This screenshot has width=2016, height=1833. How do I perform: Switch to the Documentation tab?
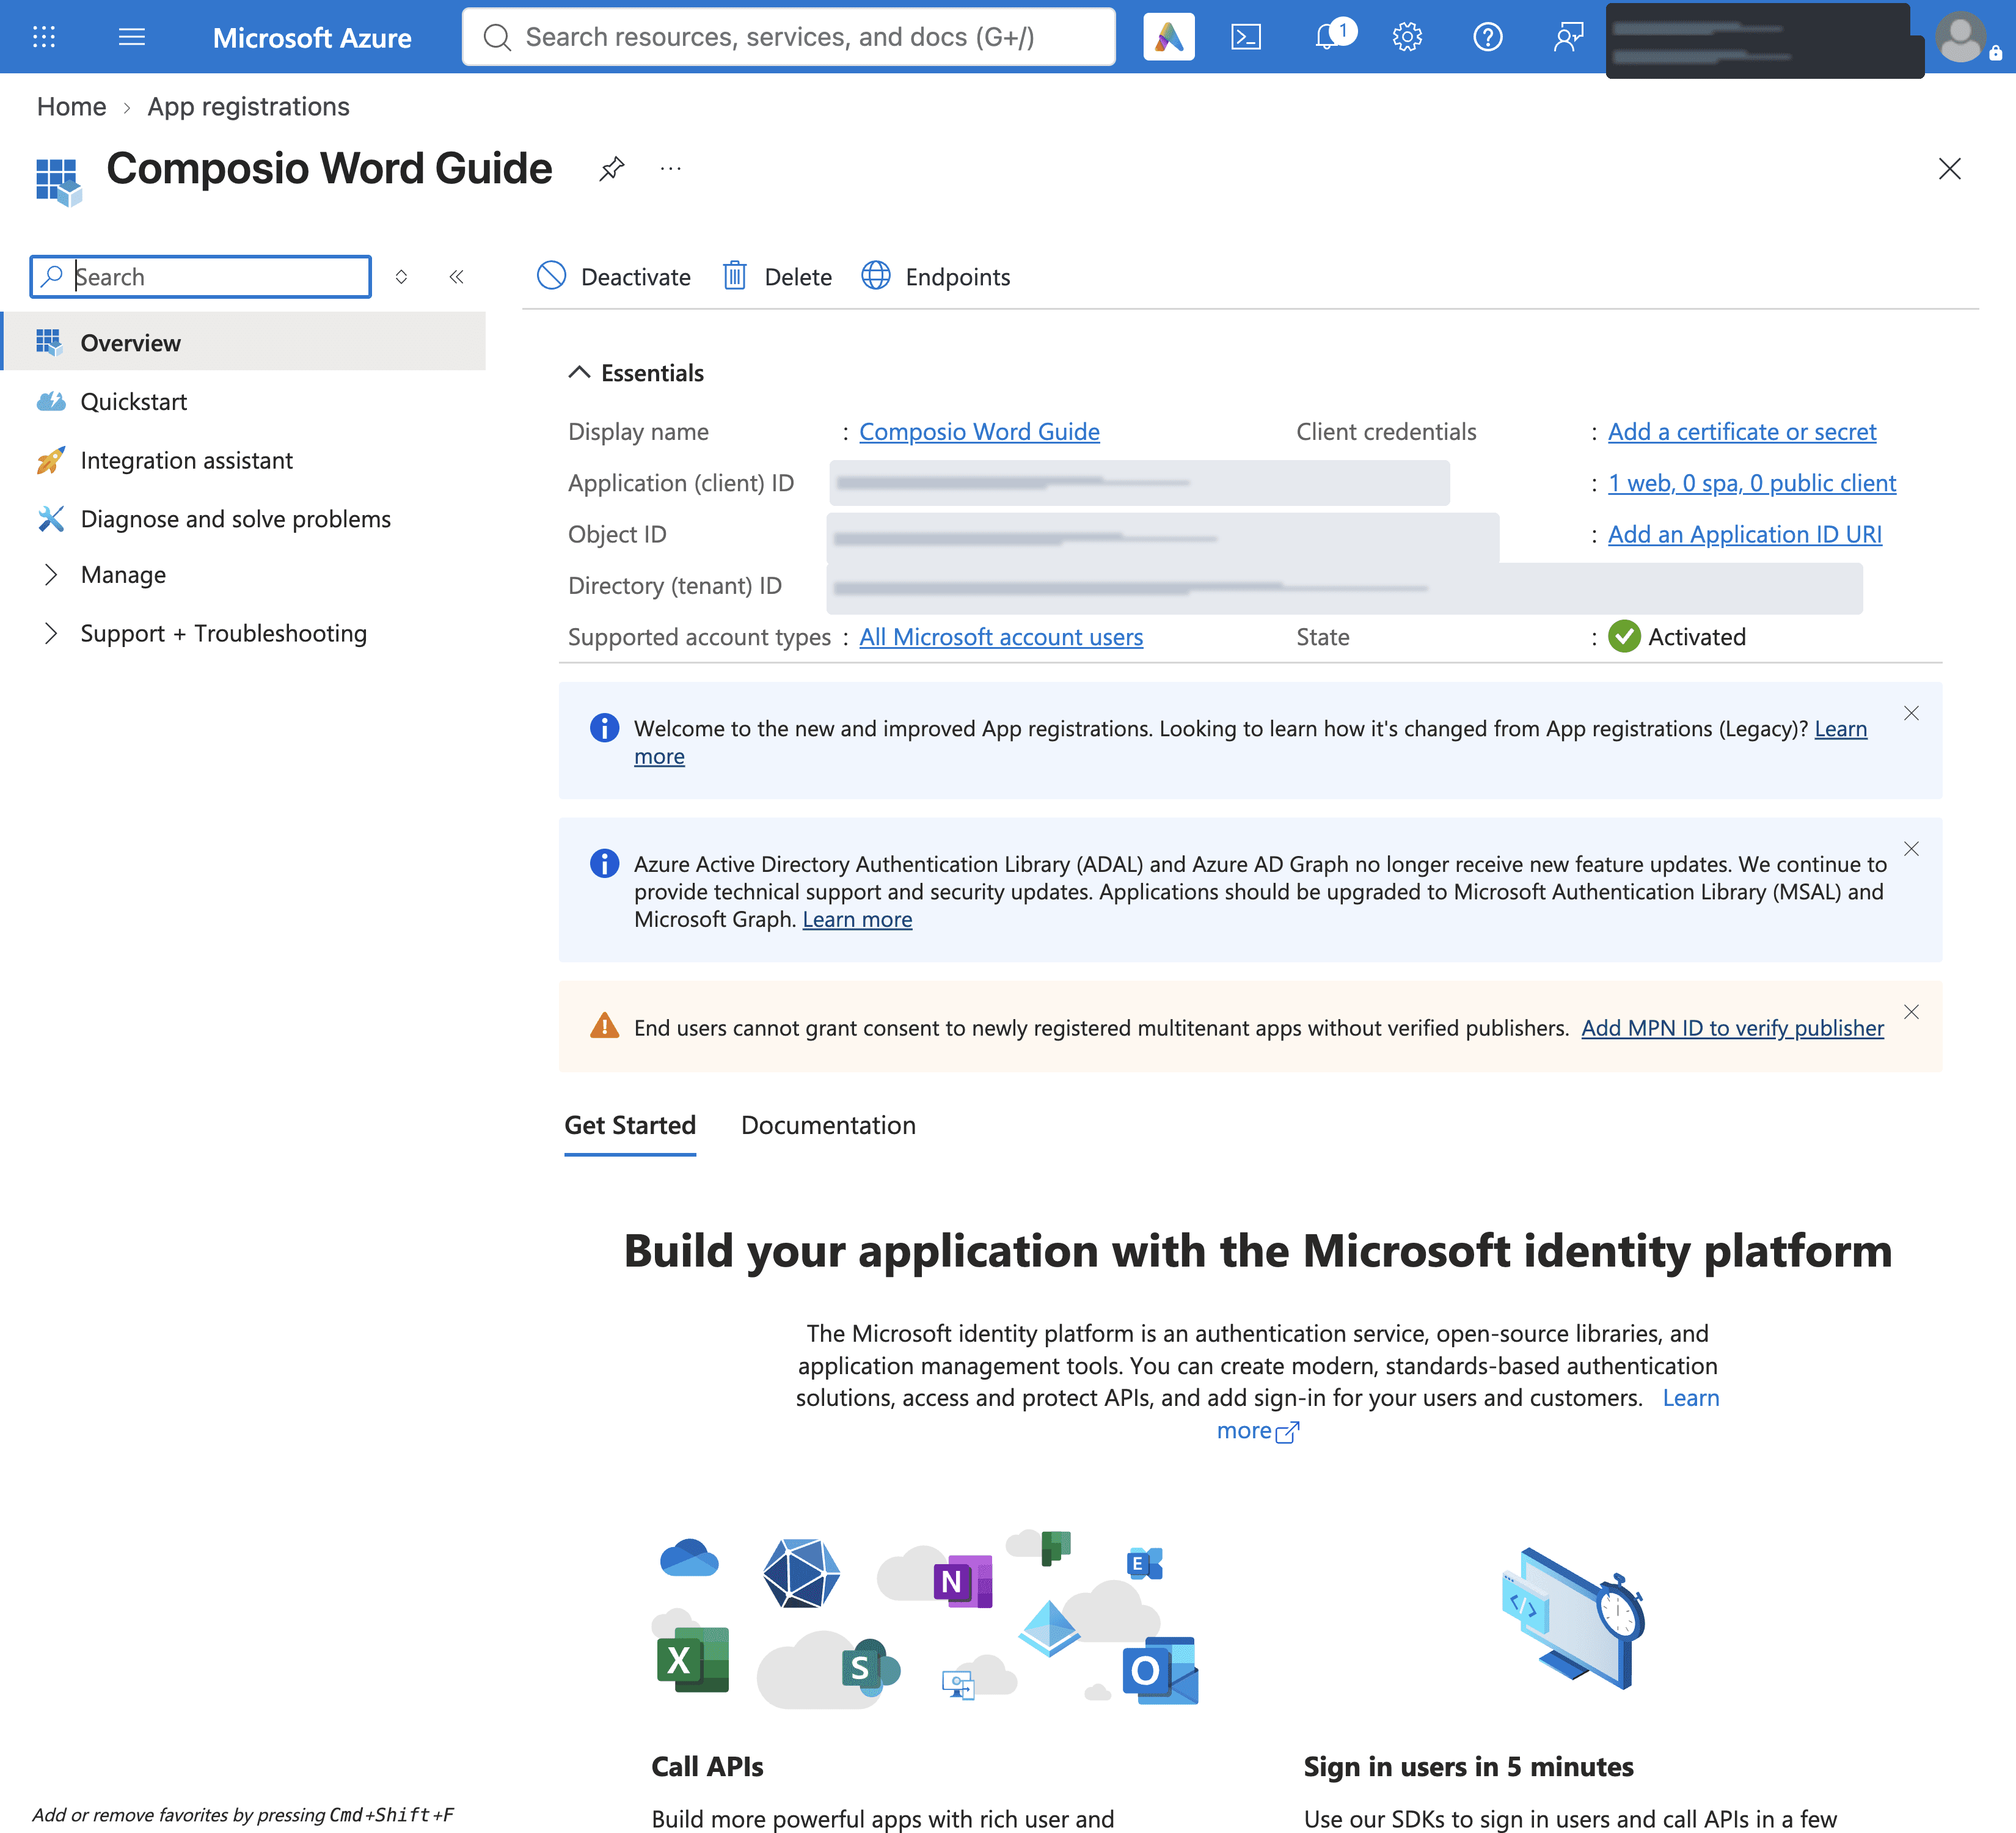tap(828, 1125)
